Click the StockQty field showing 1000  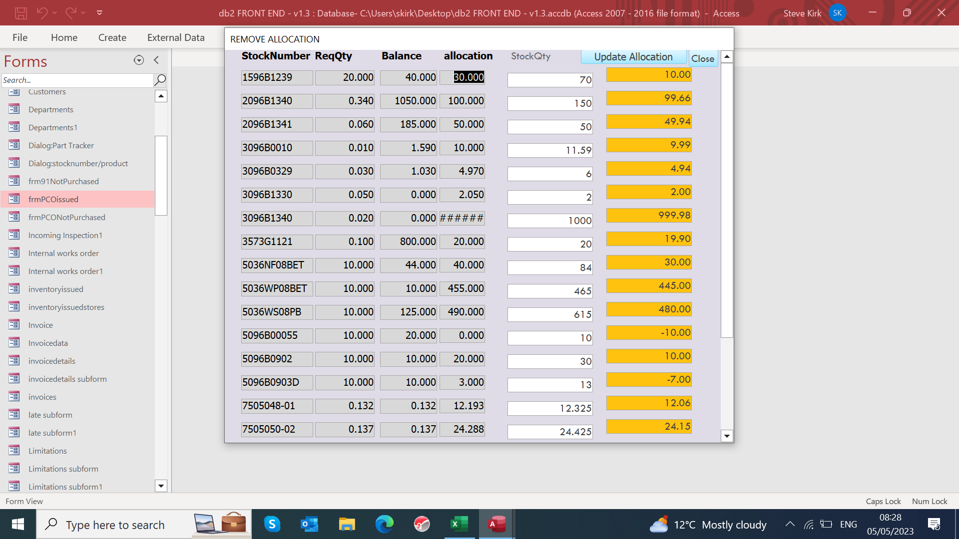pyautogui.click(x=550, y=221)
